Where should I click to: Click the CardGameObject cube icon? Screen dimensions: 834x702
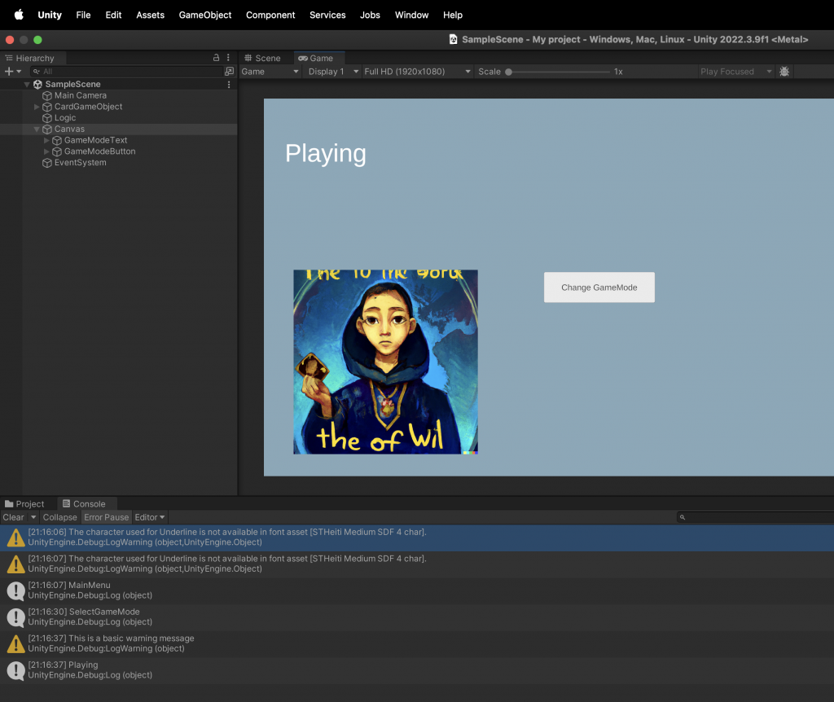pos(46,107)
